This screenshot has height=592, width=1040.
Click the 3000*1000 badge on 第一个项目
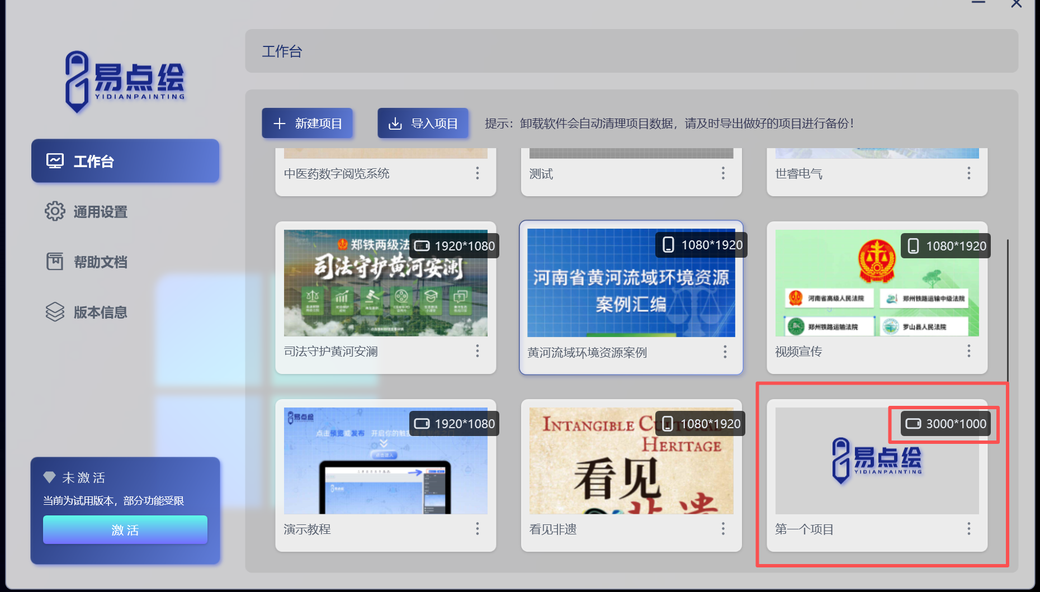tap(946, 424)
